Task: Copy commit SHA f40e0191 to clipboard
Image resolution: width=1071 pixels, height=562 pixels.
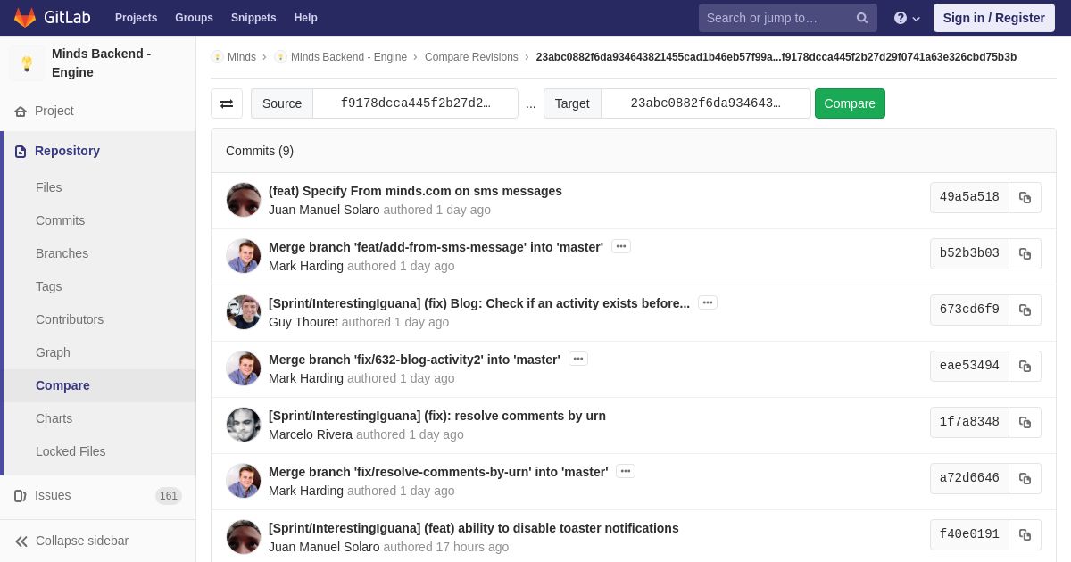Action: (1025, 534)
